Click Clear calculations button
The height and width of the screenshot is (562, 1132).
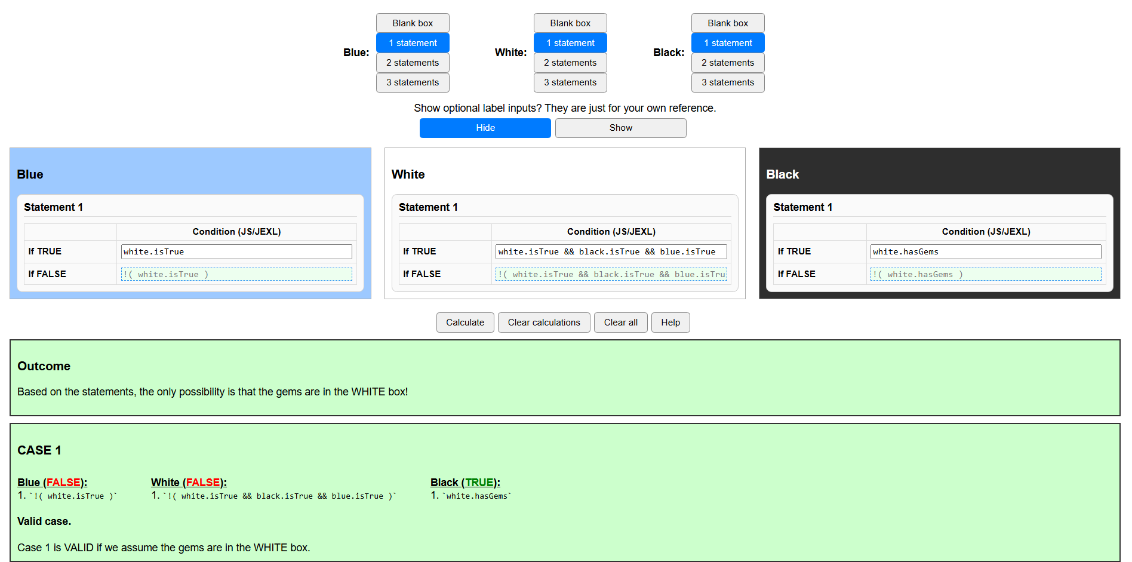544,323
